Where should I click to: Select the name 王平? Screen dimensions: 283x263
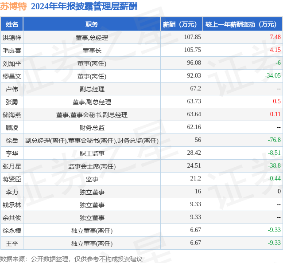[x=12, y=243]
